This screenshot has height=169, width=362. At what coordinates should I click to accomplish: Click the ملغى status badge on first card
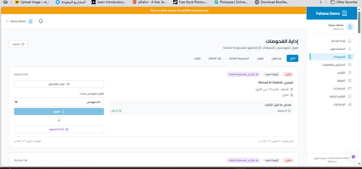coord(288,74)
